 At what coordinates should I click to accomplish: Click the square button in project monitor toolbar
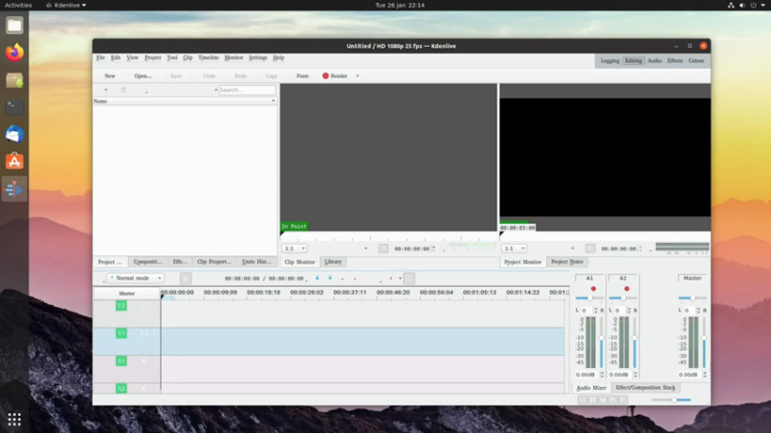[590, 249]
